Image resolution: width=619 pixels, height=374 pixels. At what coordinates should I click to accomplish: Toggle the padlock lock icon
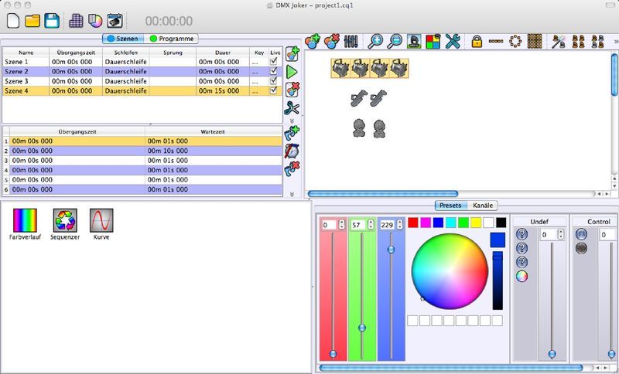click(x=477, y=41)
